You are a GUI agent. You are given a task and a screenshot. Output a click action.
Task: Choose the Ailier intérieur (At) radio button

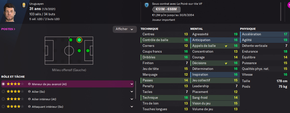[x=3, y=99]
